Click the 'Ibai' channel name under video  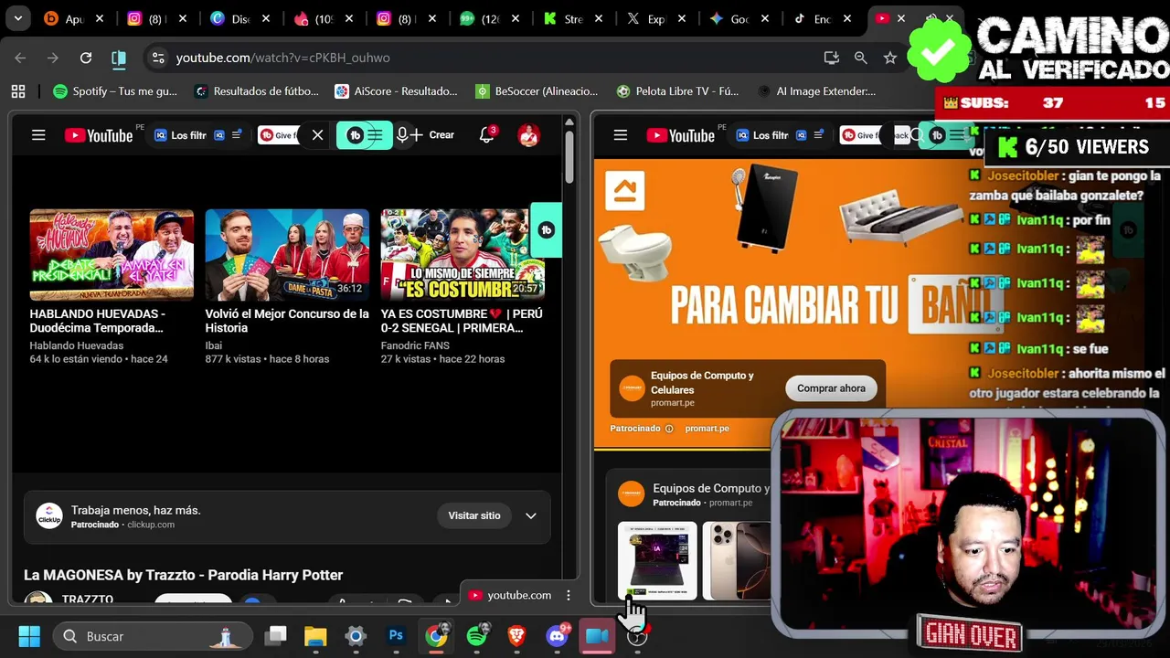[x=213, y=345]
